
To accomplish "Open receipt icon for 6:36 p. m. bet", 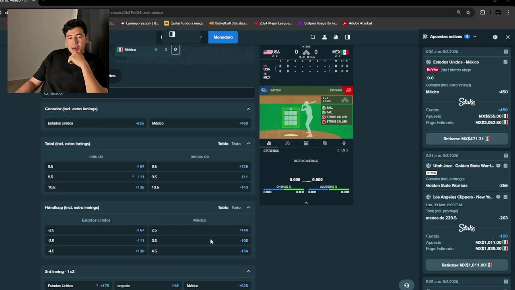I will [x=506, y=52].
